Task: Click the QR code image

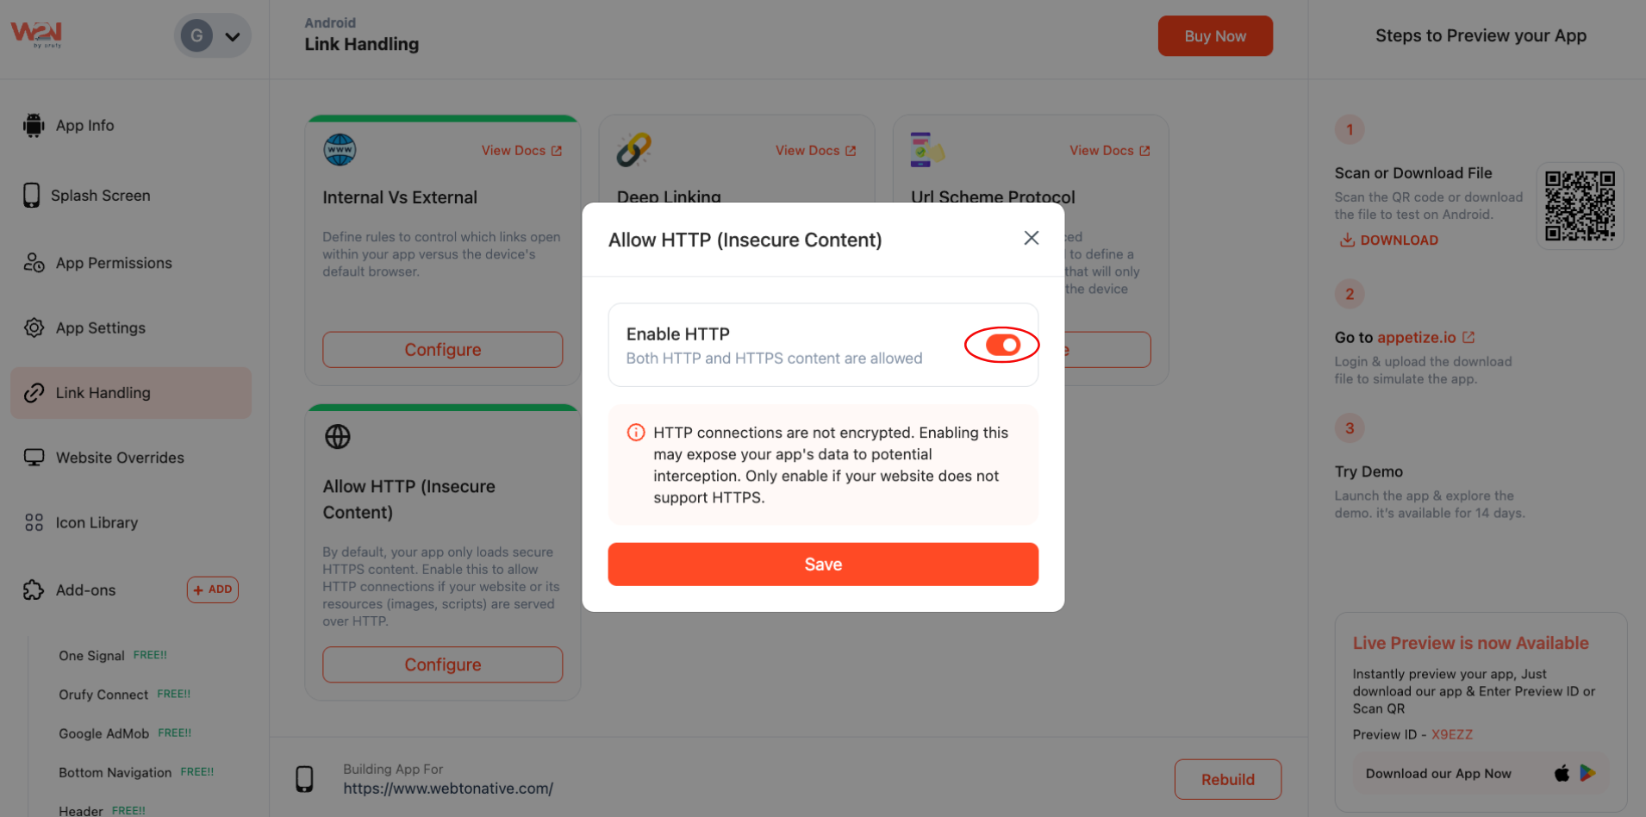Action: click(x=1579, y=206)
